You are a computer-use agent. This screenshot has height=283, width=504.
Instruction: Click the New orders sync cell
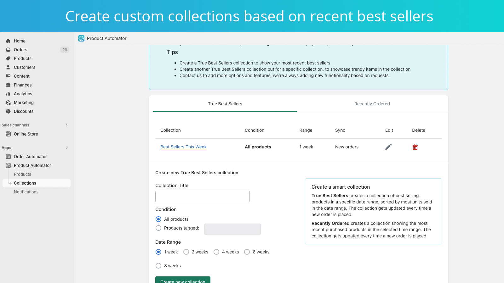tap(347, 147)
